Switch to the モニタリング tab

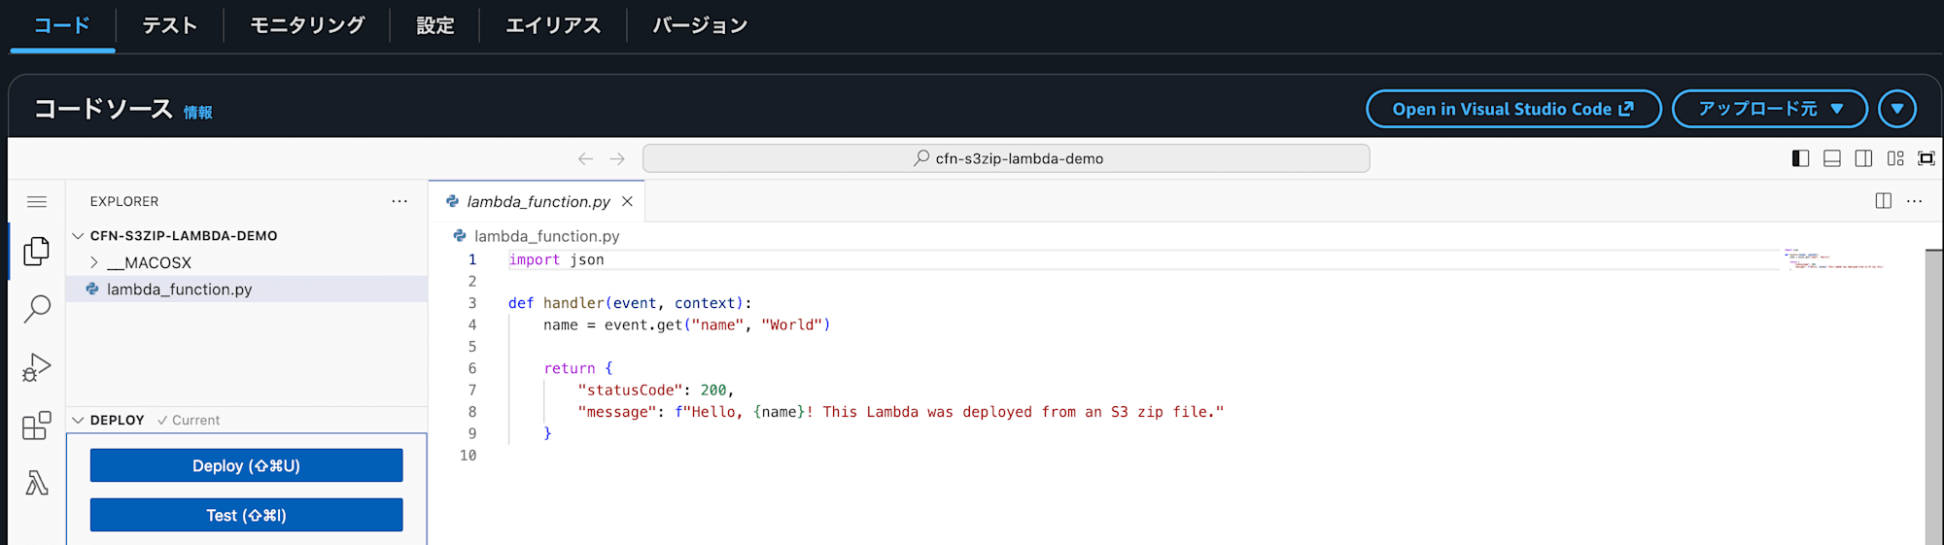pos(307,26)
